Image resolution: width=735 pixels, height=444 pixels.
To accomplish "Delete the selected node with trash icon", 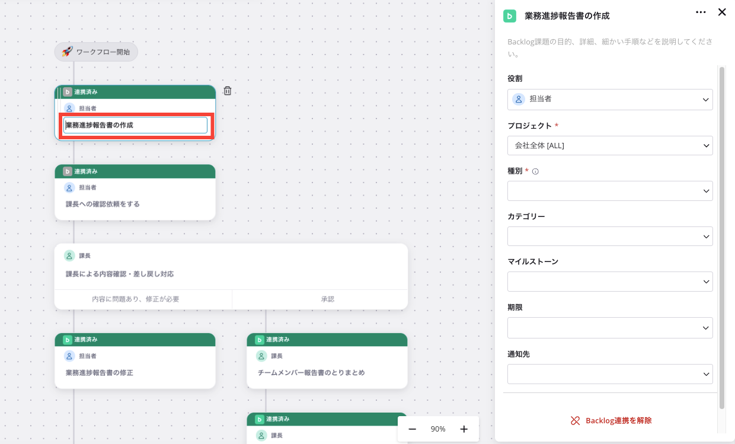I will 228,91.
